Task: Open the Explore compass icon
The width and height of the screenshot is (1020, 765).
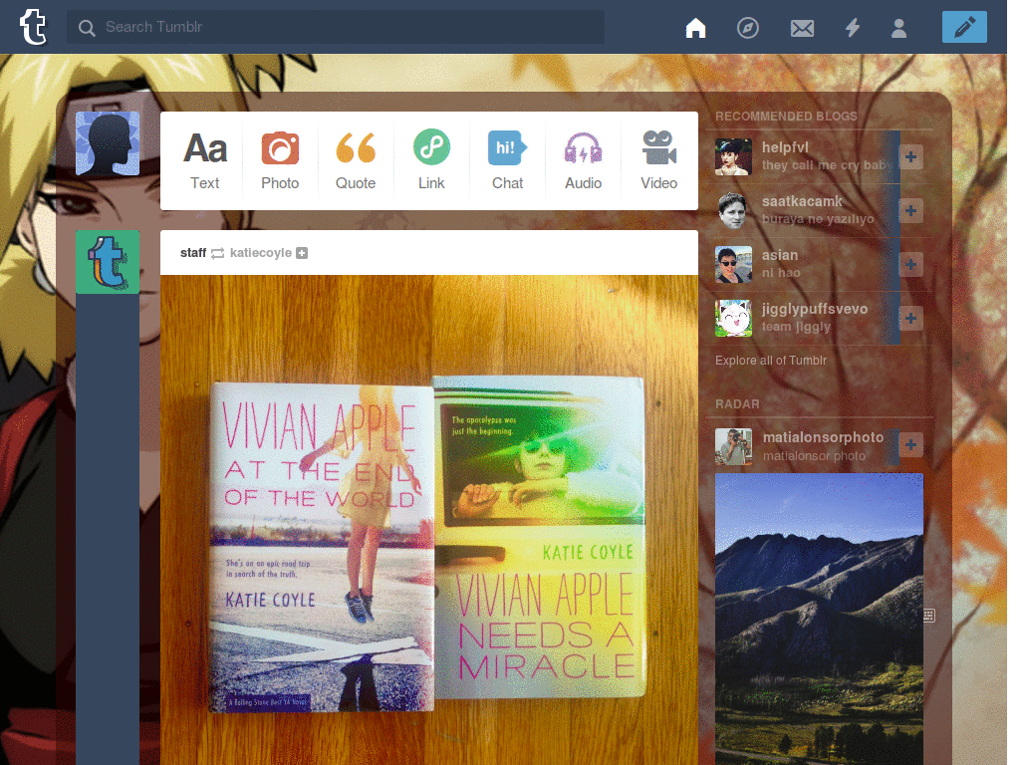Action: [x=748, y=28]
